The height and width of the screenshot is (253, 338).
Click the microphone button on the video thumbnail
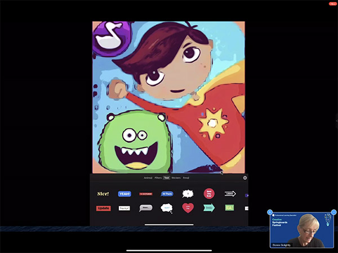coord(270,213)
